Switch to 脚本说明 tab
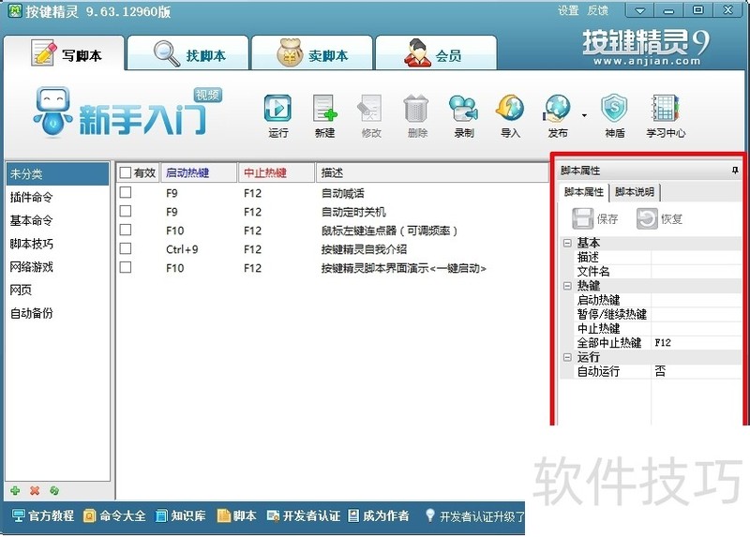 coord(635,192)
